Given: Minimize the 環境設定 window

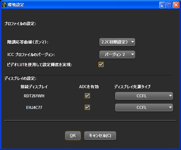Looking at the screenshot, I should pyautogui.click(x=162, y=5).
